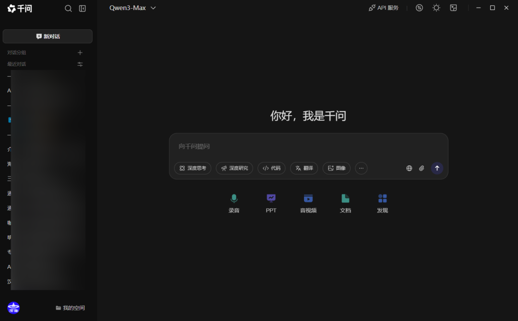Open the 最近对话 filter options
The height and width of the screenshot is (321, 518).
point(80,64)
